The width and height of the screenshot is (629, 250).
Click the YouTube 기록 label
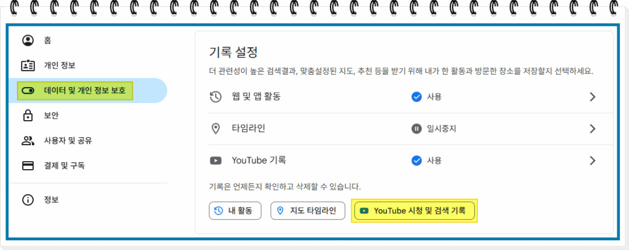tap(259, 161)
